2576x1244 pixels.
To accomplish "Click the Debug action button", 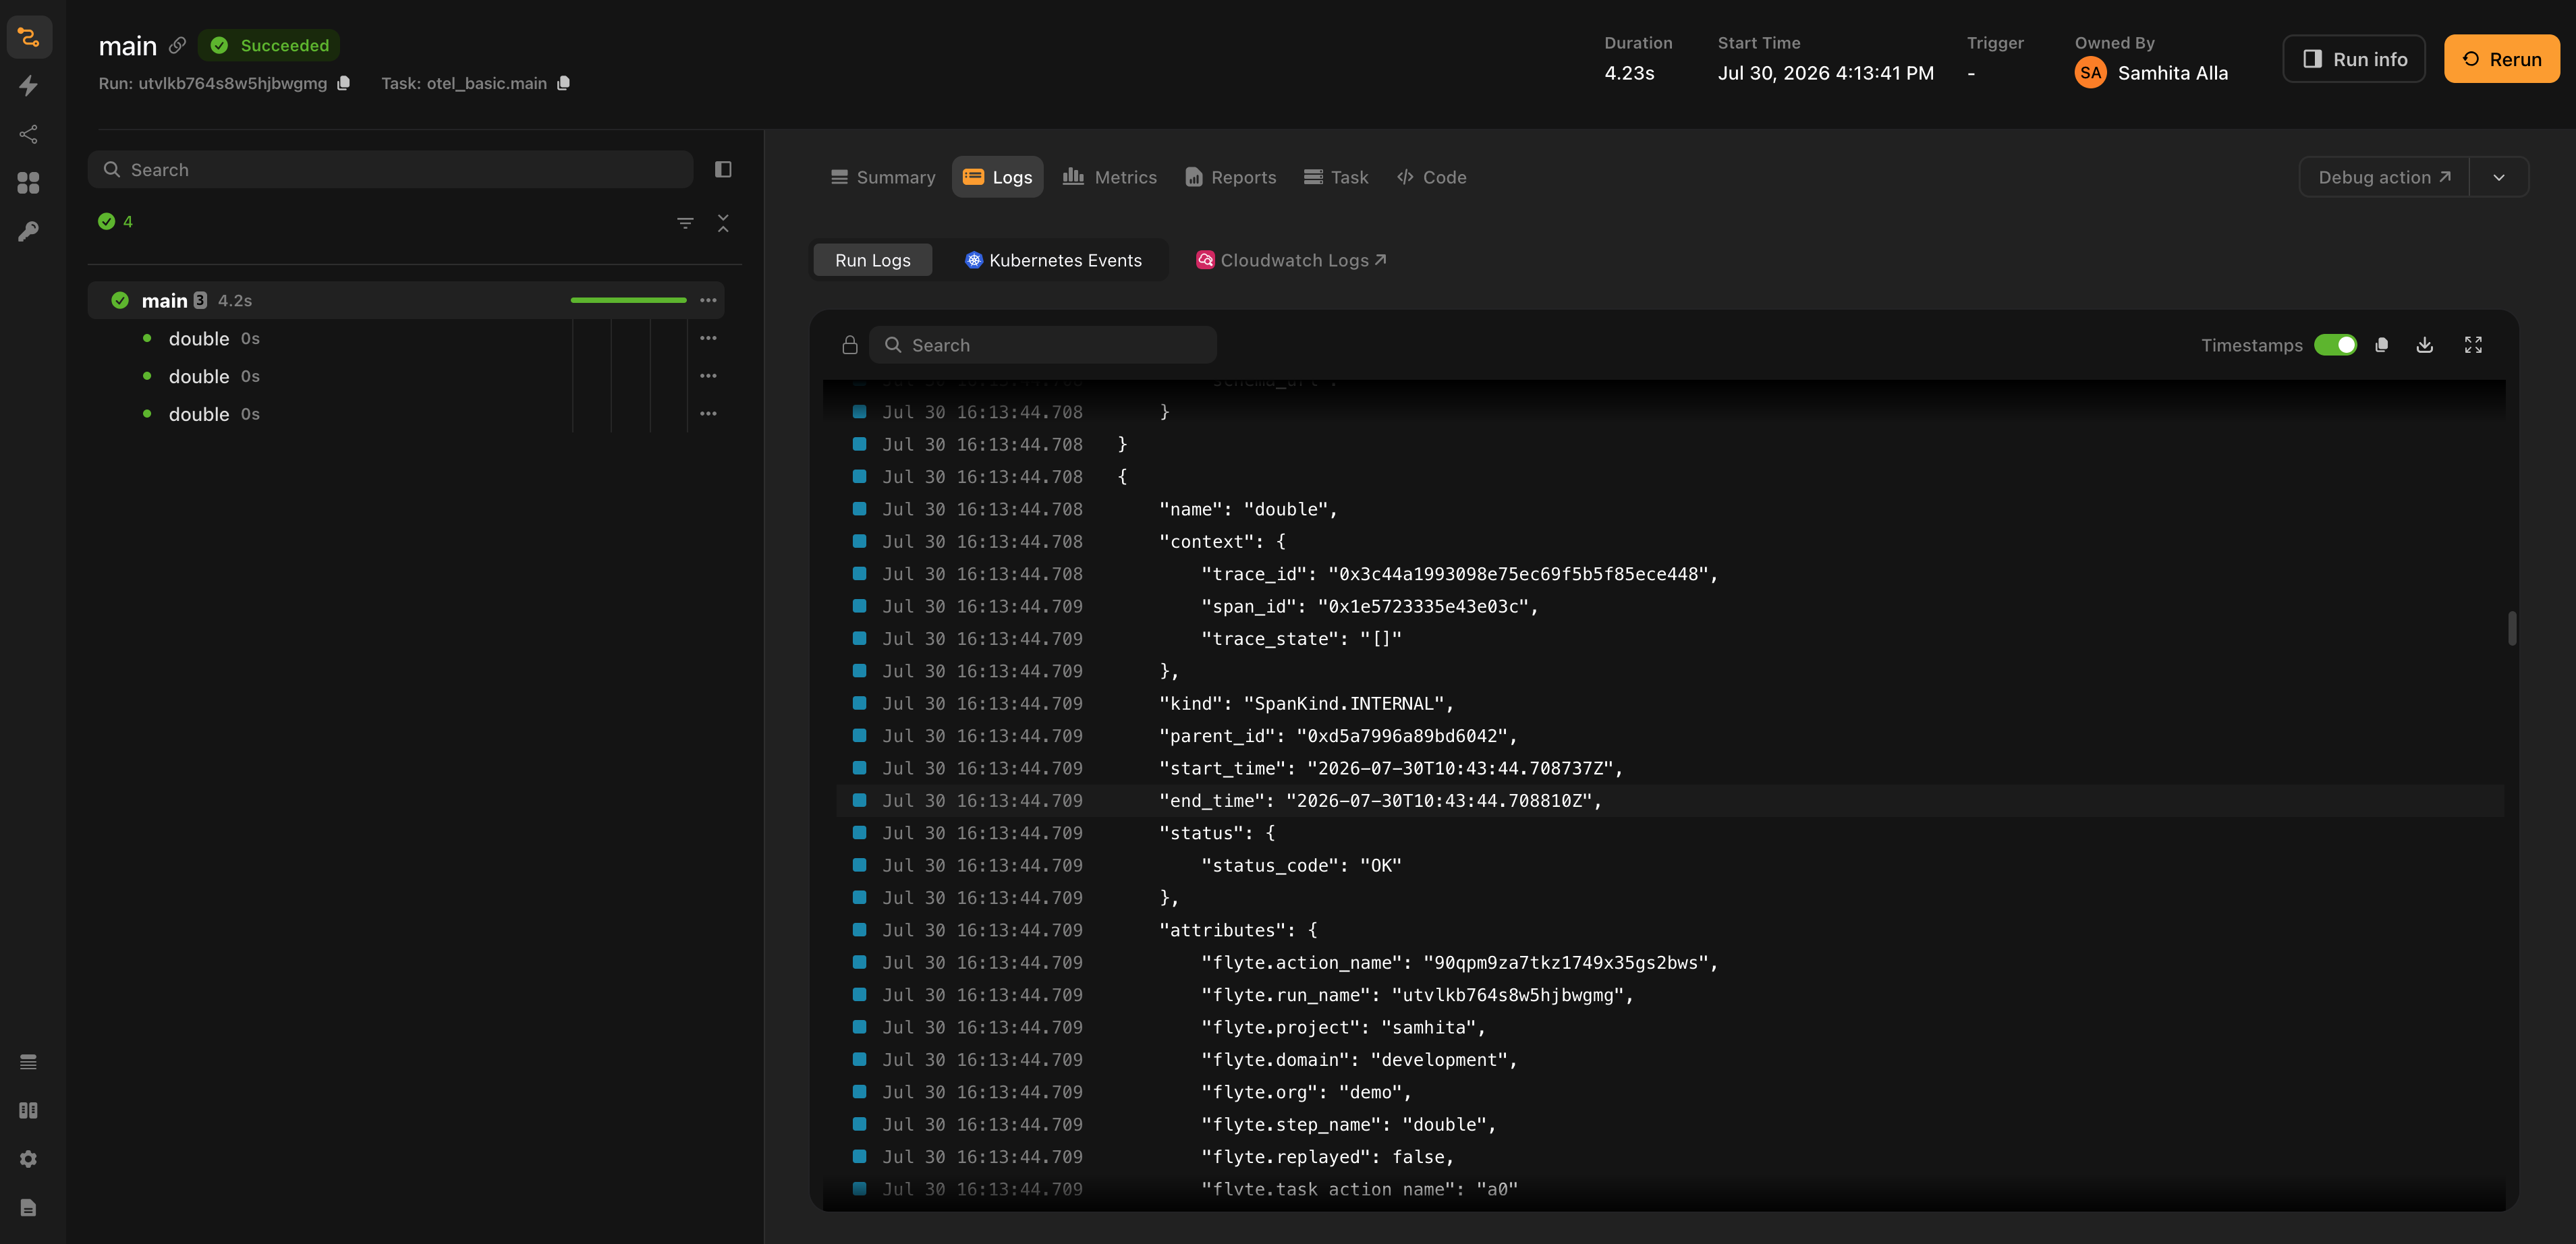I will click(x=2384, y=177).
